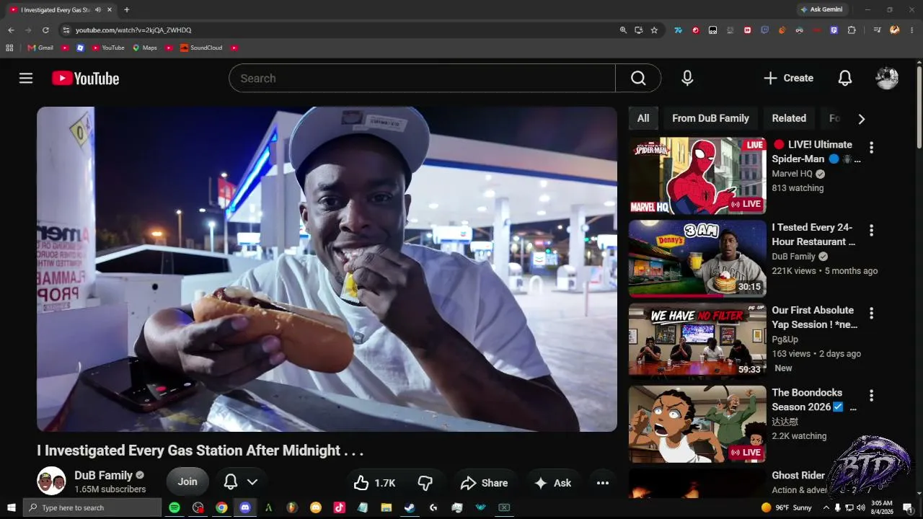This screenshot has width=923, height=519.
Task: Open the DuB Family channel avatar
Action: [x=51, y=481]
